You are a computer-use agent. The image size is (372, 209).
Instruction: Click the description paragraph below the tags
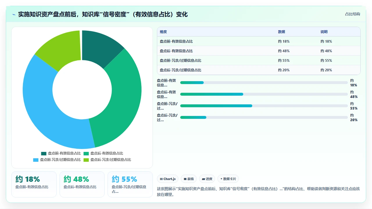[258, 192]
